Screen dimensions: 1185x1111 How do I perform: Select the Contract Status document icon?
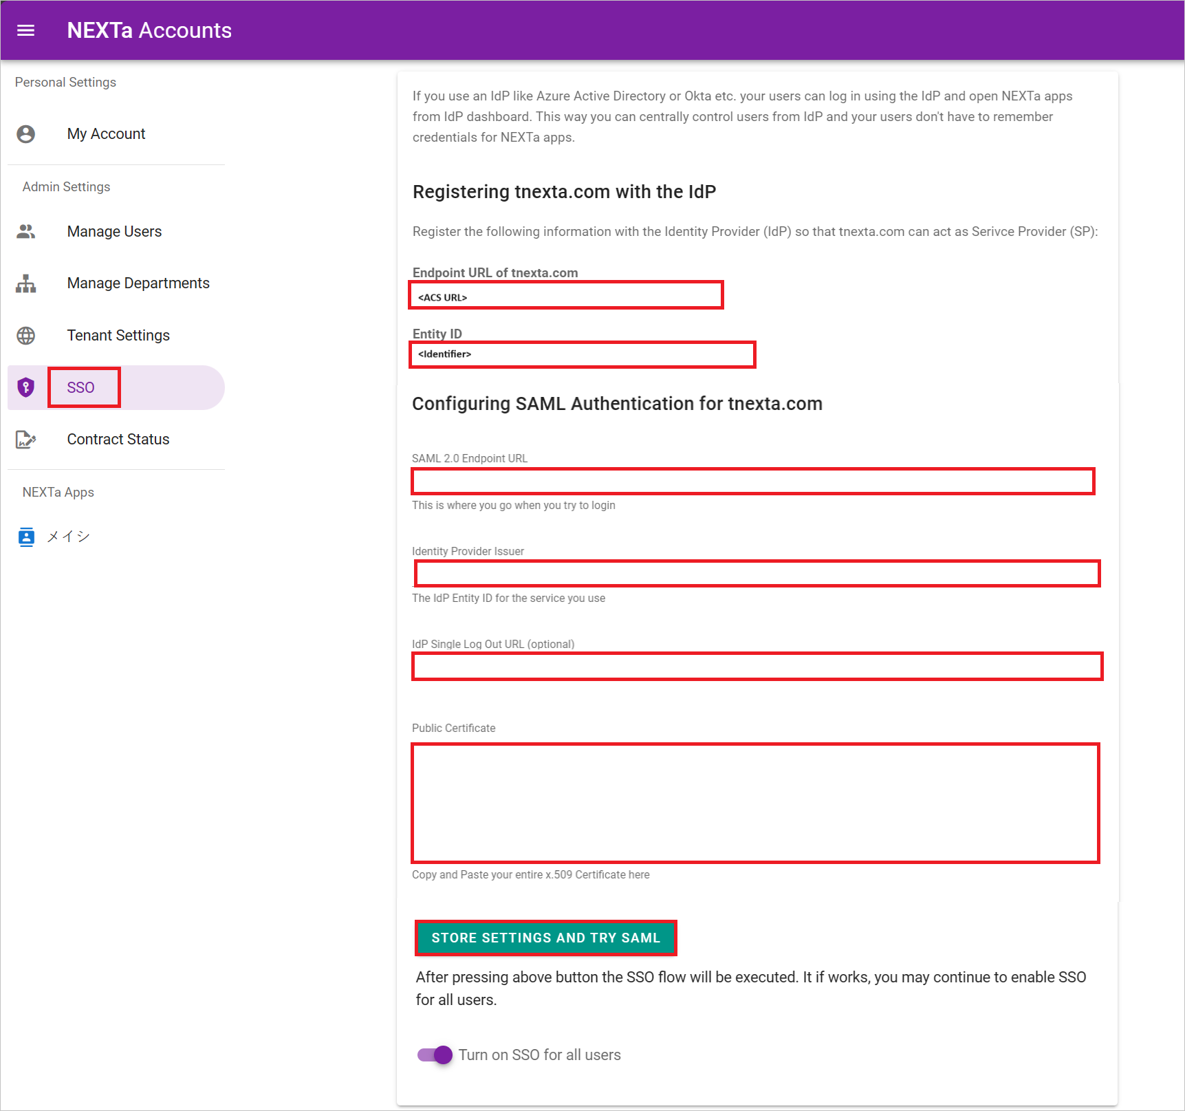click(x=25, y=439)
